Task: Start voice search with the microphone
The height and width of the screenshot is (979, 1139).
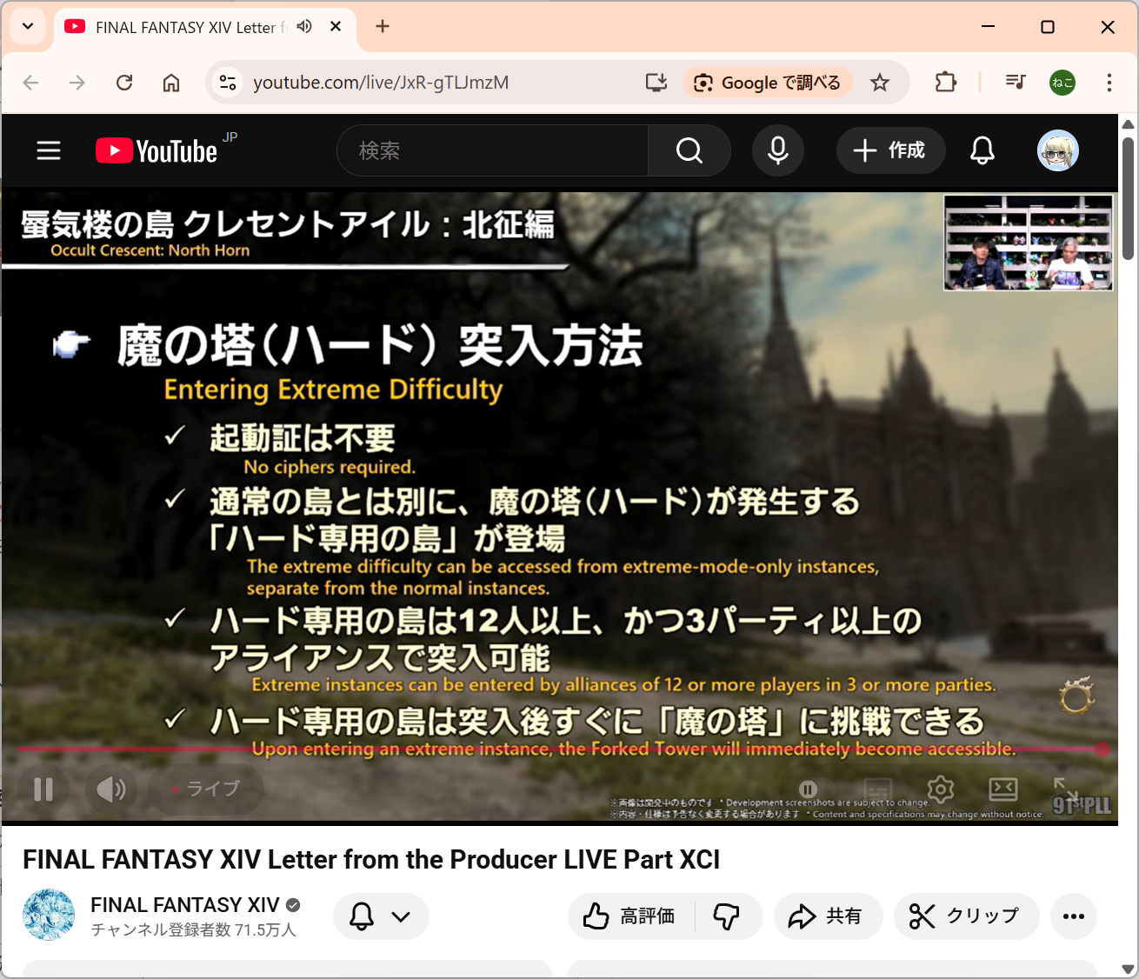Action: (778, 151)
